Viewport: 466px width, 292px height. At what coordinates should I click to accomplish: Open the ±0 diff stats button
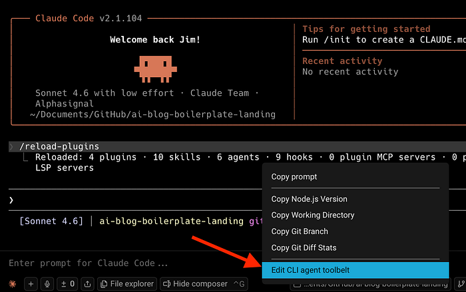pyautogui.click(x=68, y=284)
